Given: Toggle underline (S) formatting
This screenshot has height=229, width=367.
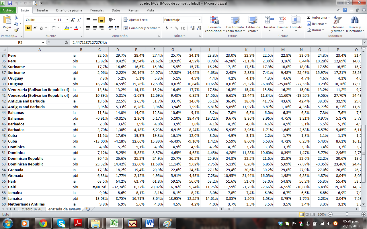Looking at the screenshot, I should coord(41,28).
